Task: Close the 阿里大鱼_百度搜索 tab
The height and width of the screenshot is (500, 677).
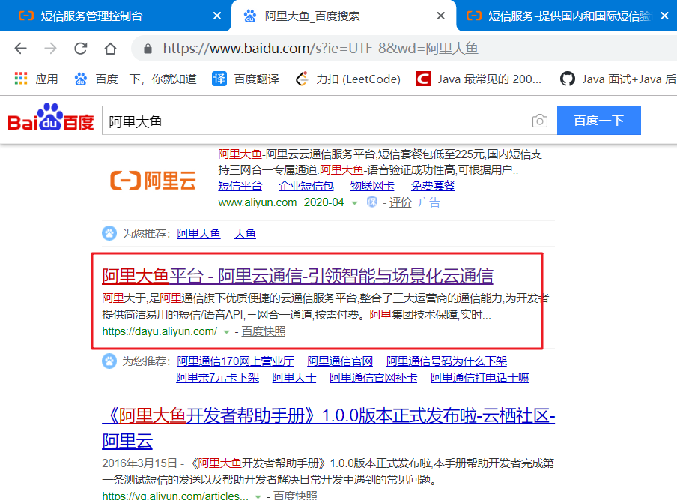Action: (441, 16)
